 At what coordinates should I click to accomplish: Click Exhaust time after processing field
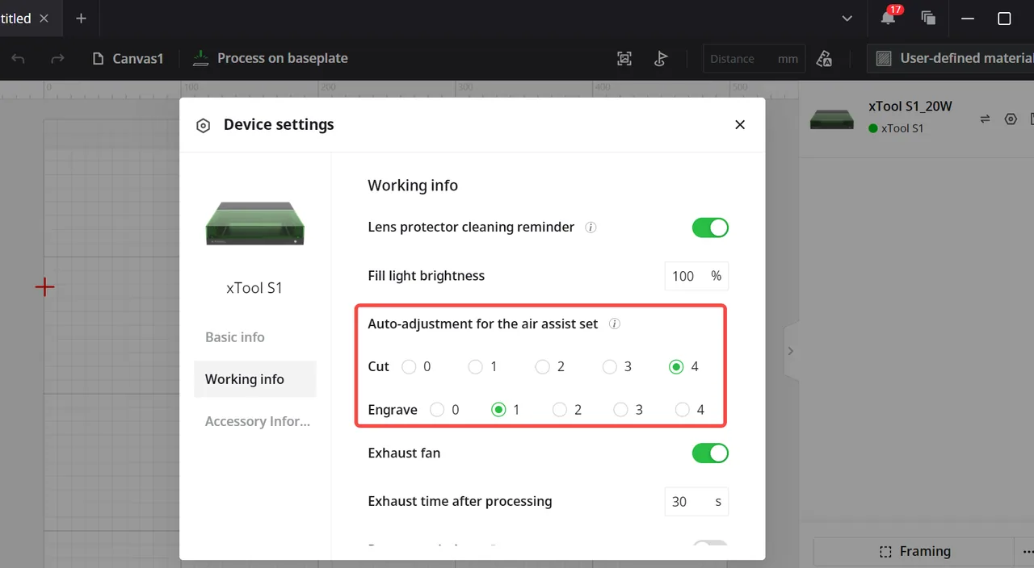[x=696, y=502]
